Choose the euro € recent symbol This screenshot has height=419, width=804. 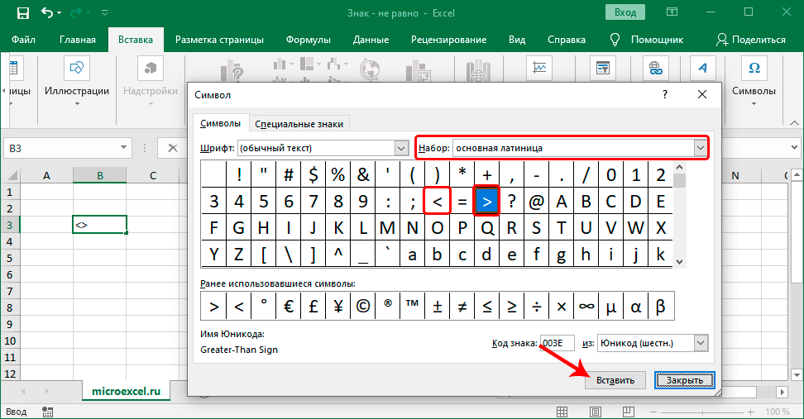[x=288, y=307]
